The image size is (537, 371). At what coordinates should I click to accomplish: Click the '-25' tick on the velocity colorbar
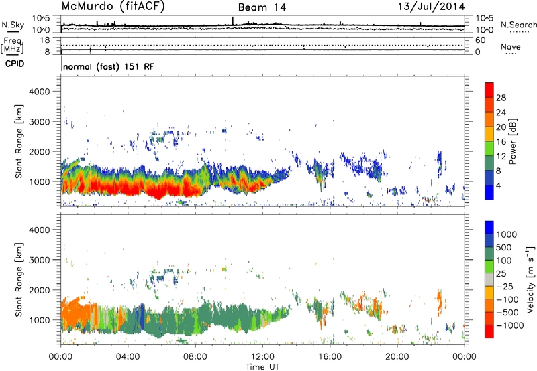[505, 286]
